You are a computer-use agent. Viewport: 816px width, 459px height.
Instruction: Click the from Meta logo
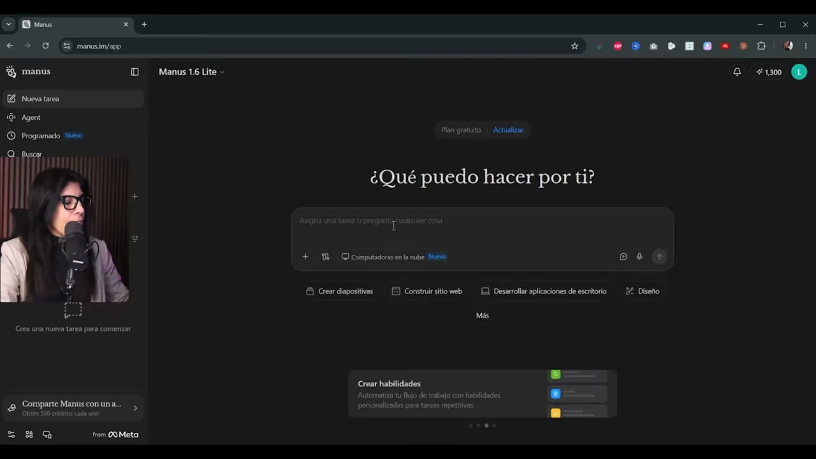(115, 435)
